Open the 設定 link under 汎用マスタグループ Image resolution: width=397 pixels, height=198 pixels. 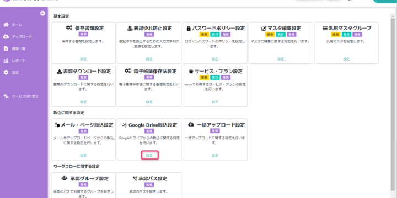tap(347, 59)
